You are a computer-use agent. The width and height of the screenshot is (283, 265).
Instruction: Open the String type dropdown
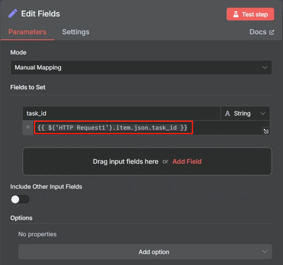click(x=245, y=113)
